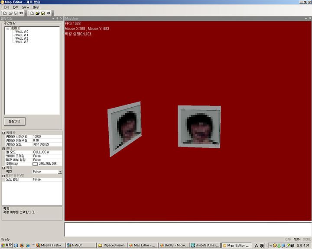Viewport: 312px width, 249px height.
Task: Click the BSP 내부 컬링 False value
Action: click(x=47, y=160)
